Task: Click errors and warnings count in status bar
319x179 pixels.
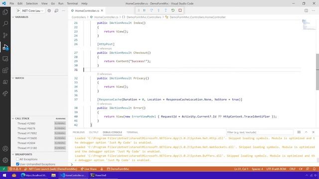Action: 15,169
